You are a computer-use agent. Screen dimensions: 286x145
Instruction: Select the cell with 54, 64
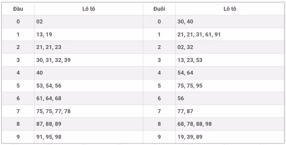(185, 73)
